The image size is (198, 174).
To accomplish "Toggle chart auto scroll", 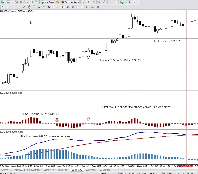I will pos(111,2).
